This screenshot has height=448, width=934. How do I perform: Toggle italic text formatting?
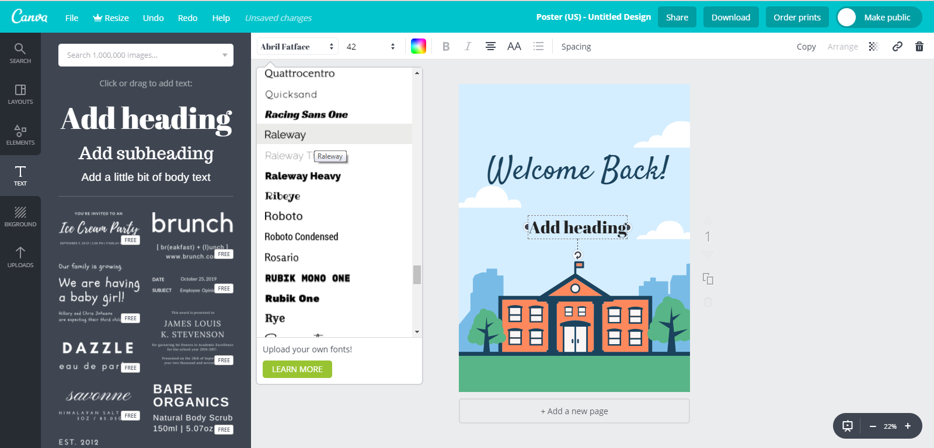(468, 47)
